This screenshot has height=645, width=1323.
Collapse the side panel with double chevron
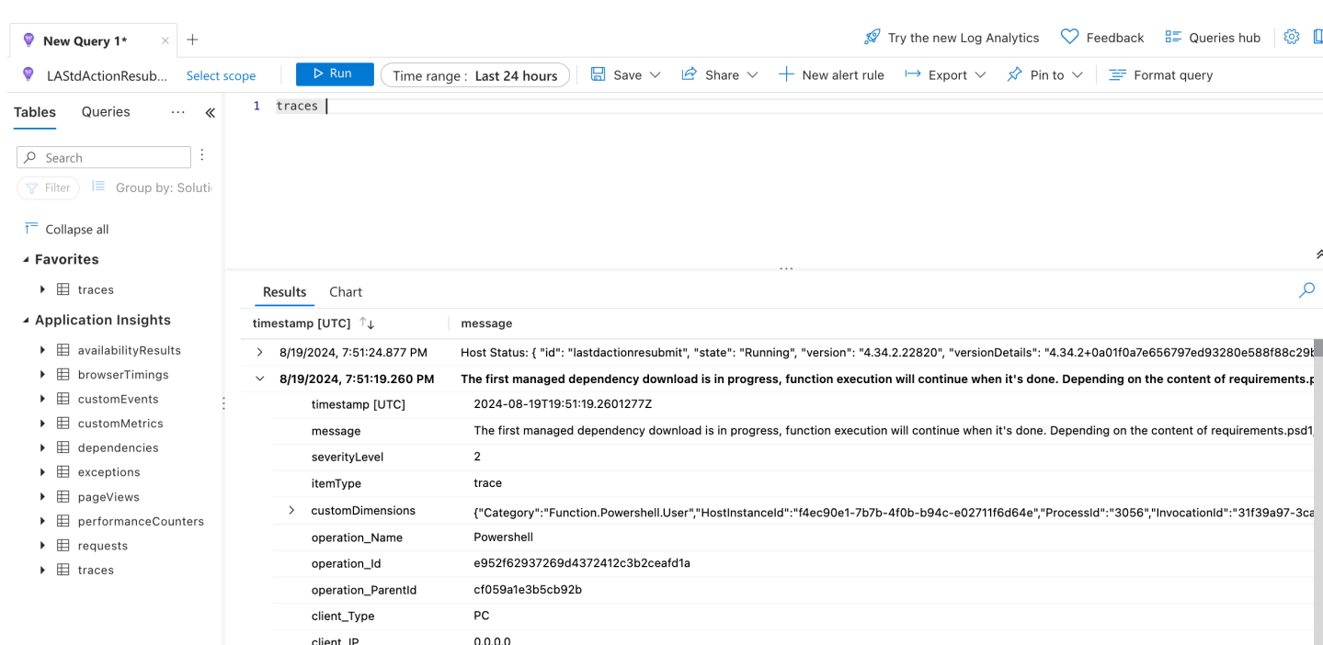tap(210, 113)
